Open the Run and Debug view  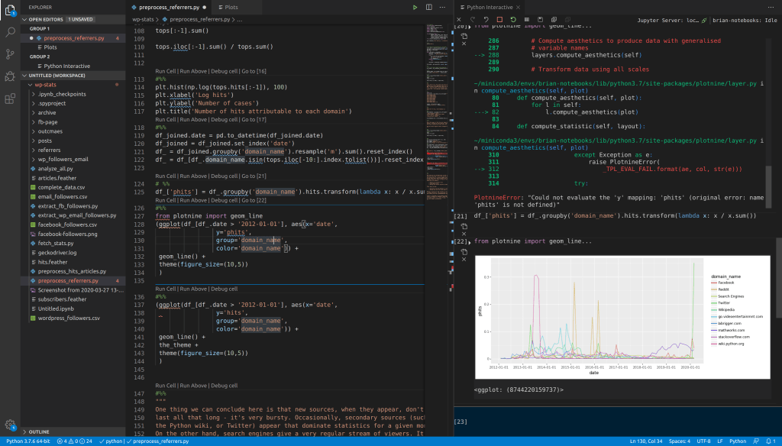tap(10, 76)
